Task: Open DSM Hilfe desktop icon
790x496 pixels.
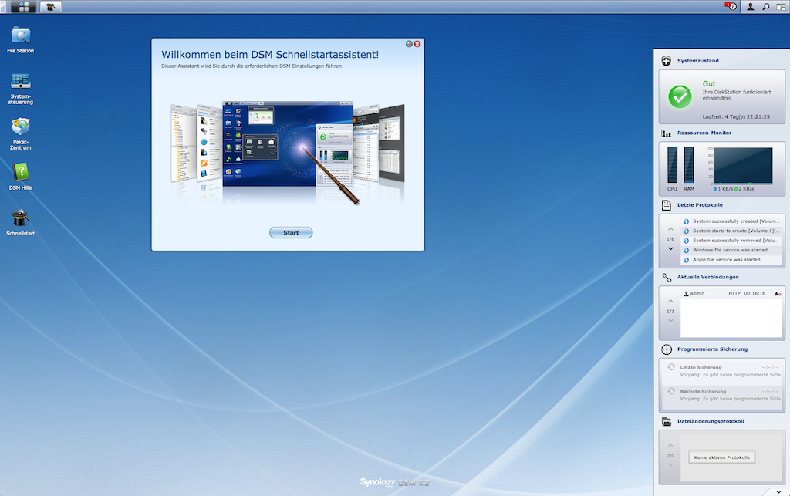Action: point(21,177)
